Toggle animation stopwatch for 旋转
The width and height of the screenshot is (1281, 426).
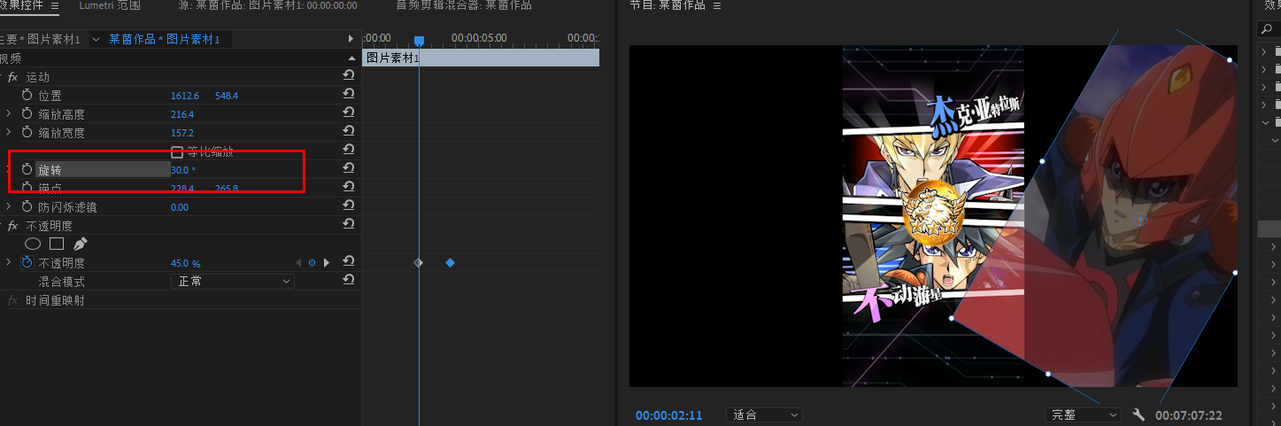(x=27, y=169)
